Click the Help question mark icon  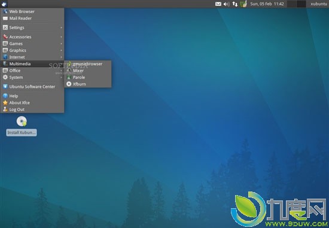click(5, 96)
